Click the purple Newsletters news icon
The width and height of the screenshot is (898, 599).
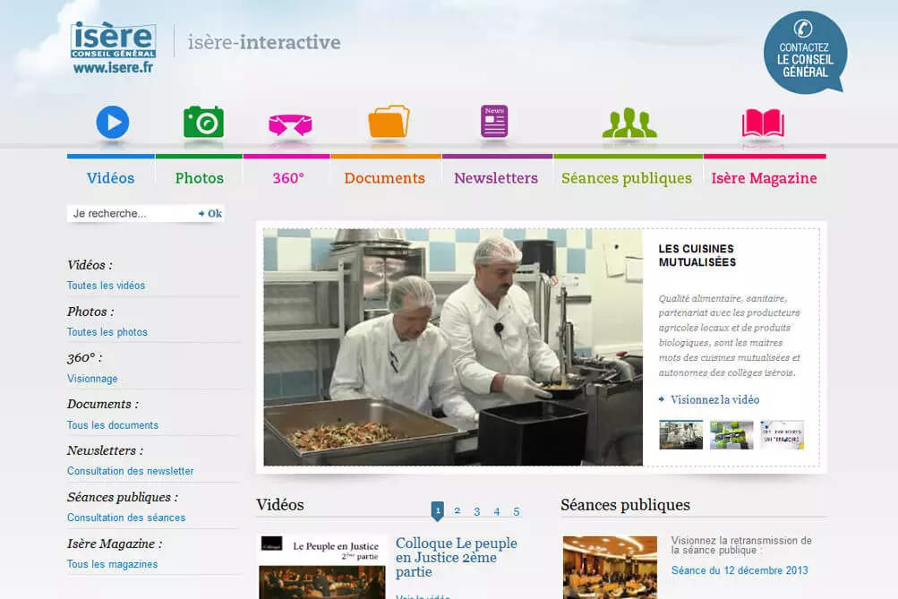pos(494,121)
